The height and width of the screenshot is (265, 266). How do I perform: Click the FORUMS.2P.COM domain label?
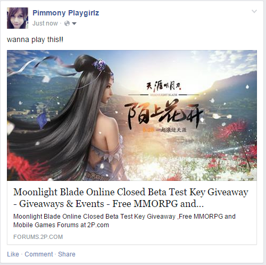(x=38, y=237)
